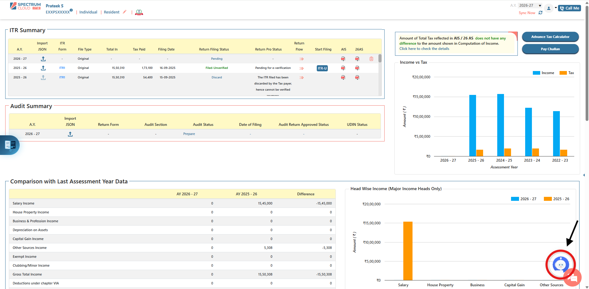Expand the user profile account menu
This screenshot has height=289, width=589.
click(x=549, y=8)
